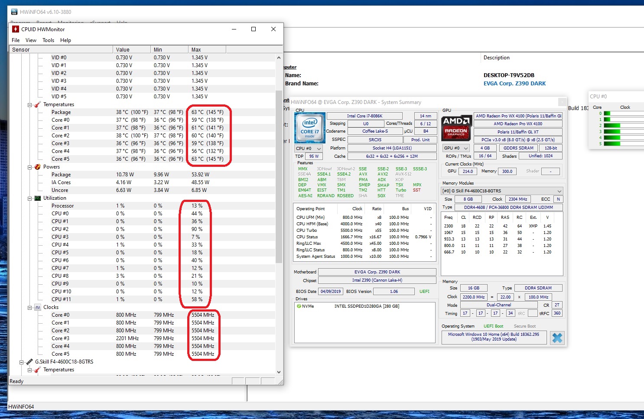This screenshot has height=419, width=644.
Task: Collapse the Utilization tree node
Action: click(x=30, y=198)
